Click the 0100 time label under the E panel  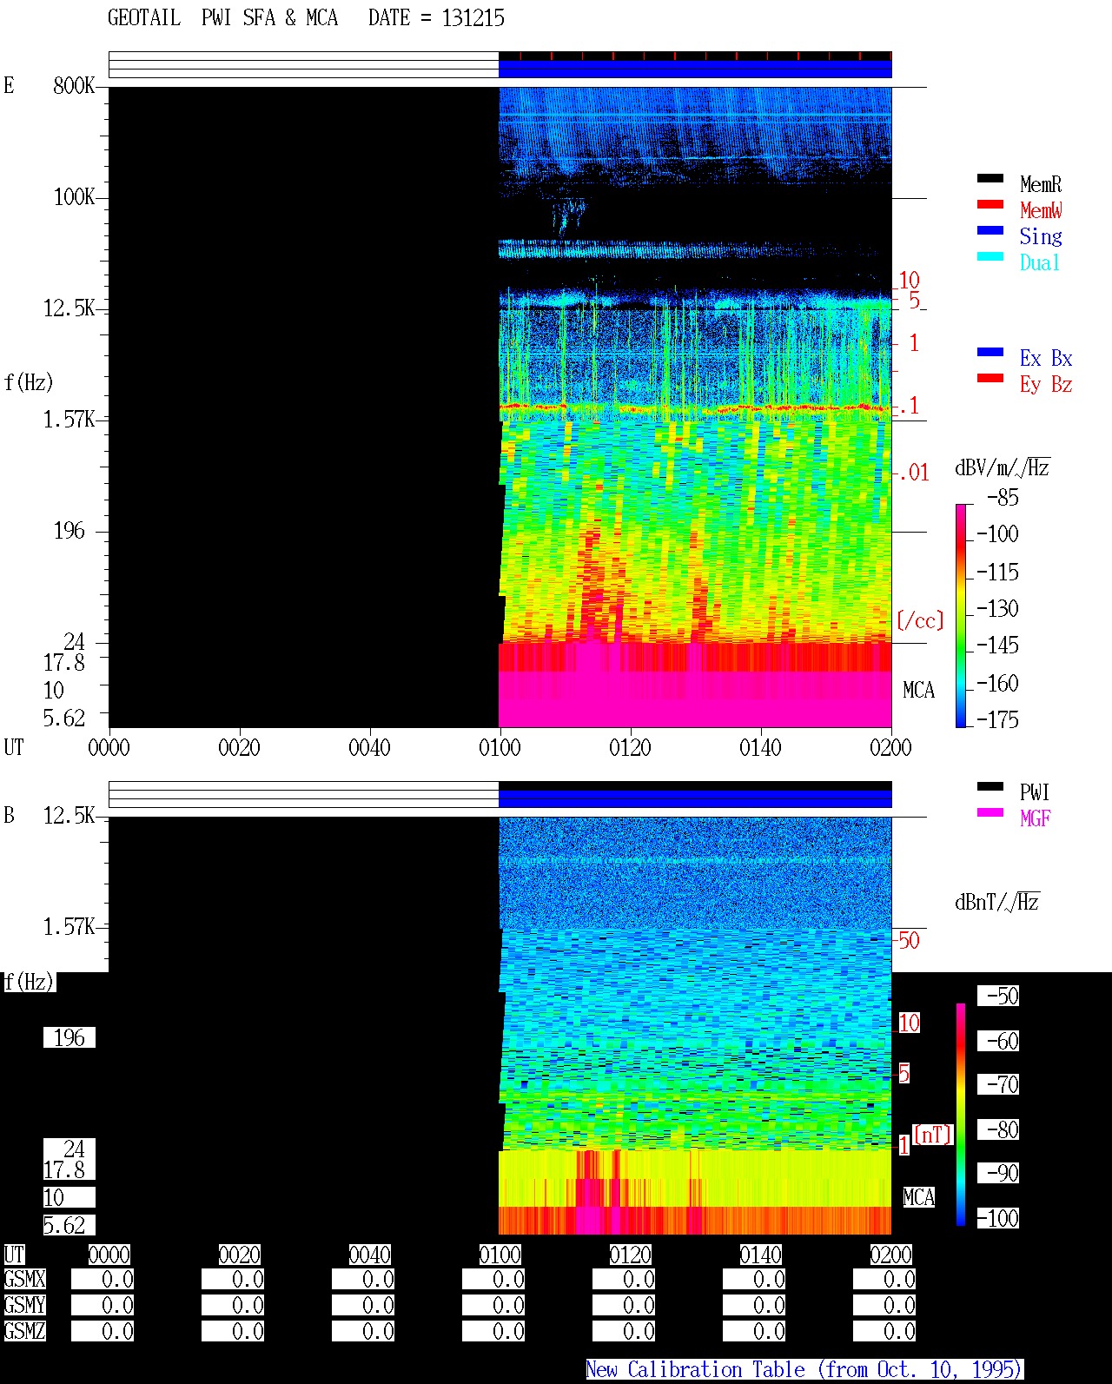(500, 747)
